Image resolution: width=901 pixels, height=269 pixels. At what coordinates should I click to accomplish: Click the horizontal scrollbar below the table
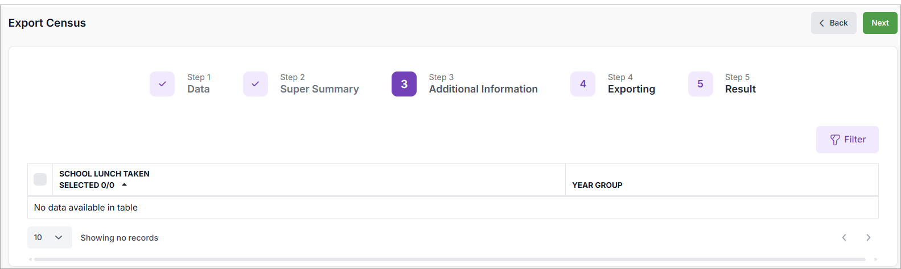click(450, 259)
